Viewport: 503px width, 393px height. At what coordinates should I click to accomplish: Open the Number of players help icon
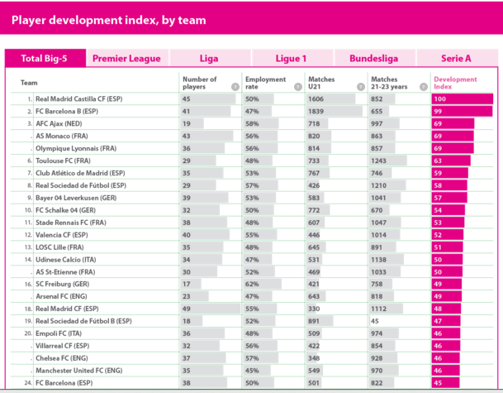(235, 87)
